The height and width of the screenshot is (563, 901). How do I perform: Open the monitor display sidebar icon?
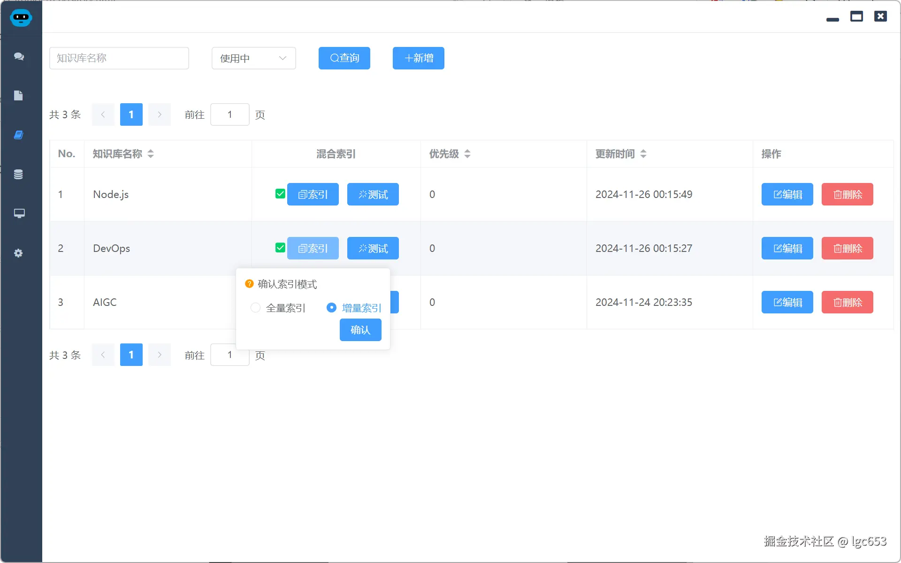click(x=19, y=213)
